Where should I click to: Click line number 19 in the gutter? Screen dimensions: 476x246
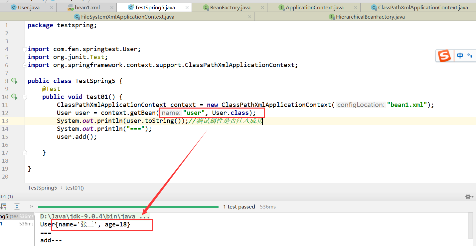5,169
